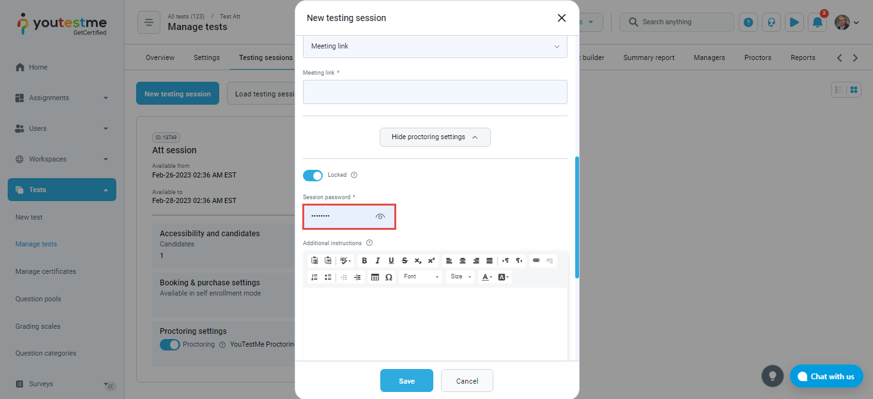Insert a bulleted list
The height and width of the screenshot is (399, 873).
point(328,277)
